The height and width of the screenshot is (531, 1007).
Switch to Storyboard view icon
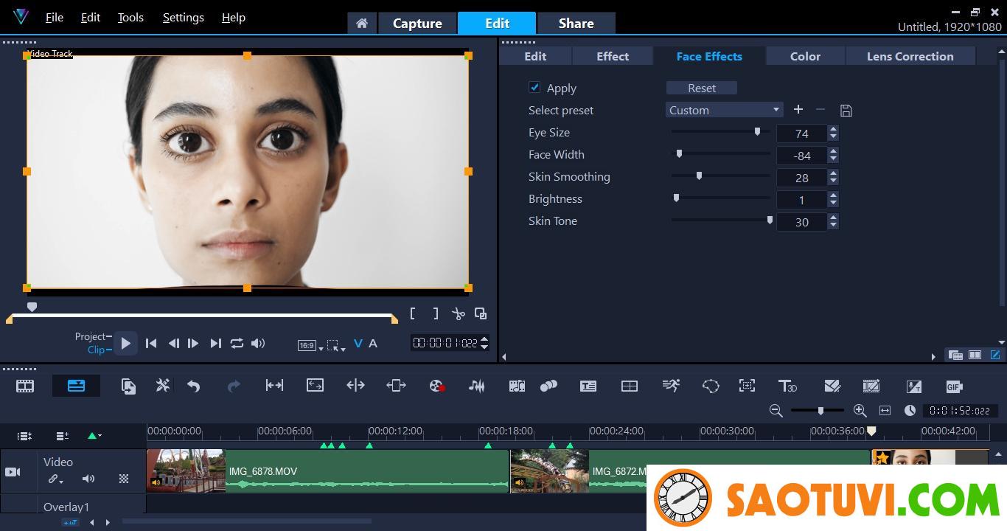tap(25, 386)
